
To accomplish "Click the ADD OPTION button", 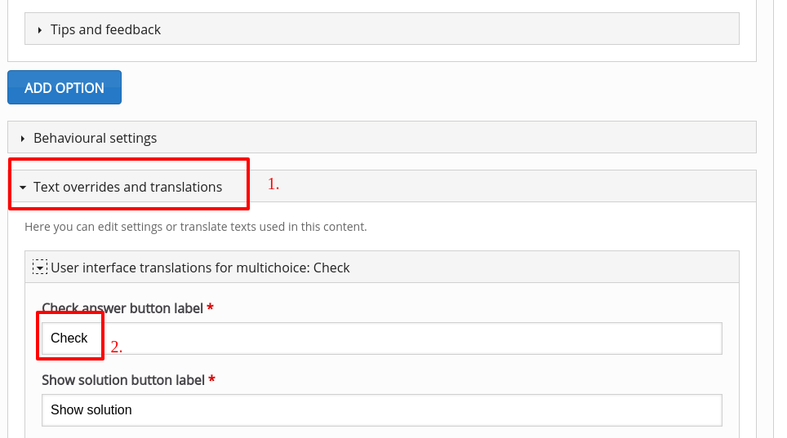I will tap(64, 87).
